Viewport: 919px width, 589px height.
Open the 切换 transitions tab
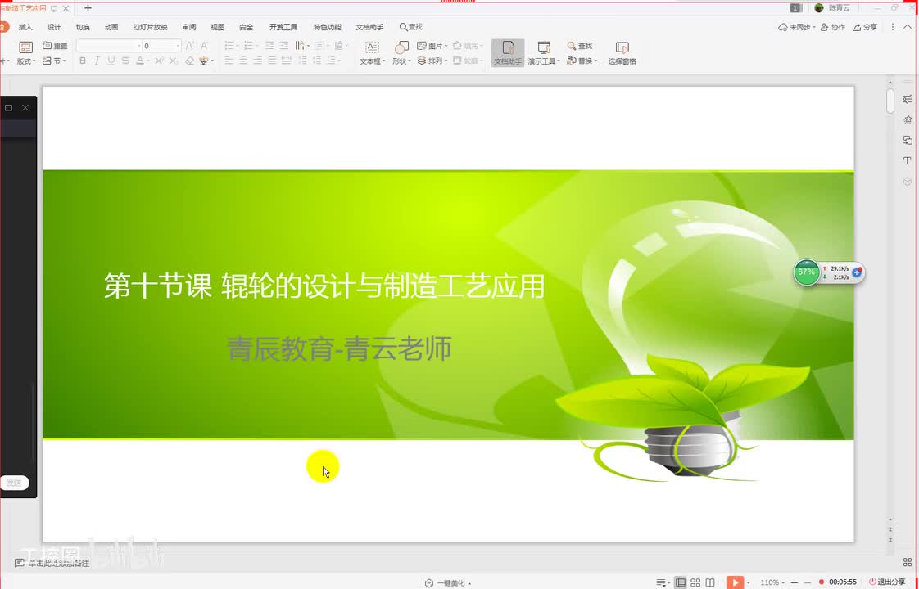click(83, 27)
